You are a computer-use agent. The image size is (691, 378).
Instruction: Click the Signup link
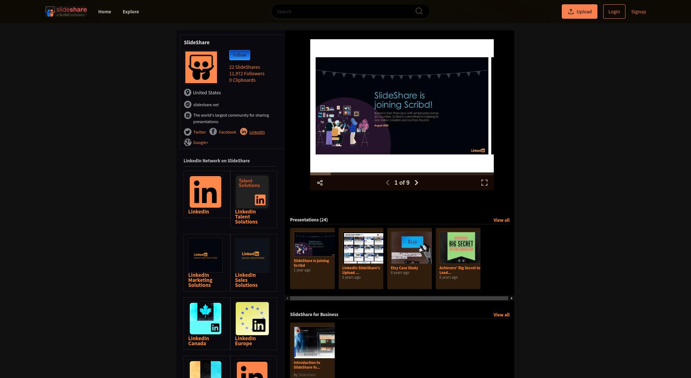pos(638,12)
